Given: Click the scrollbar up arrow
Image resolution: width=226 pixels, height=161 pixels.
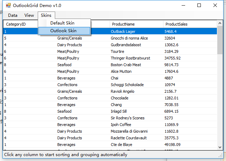Looking at the screenshot, I should pos(220,23).
